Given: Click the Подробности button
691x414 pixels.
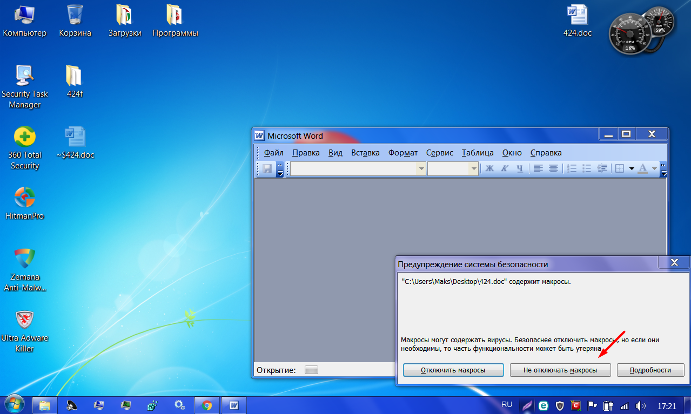Looking at the screenshot, I should click(650, 370).
